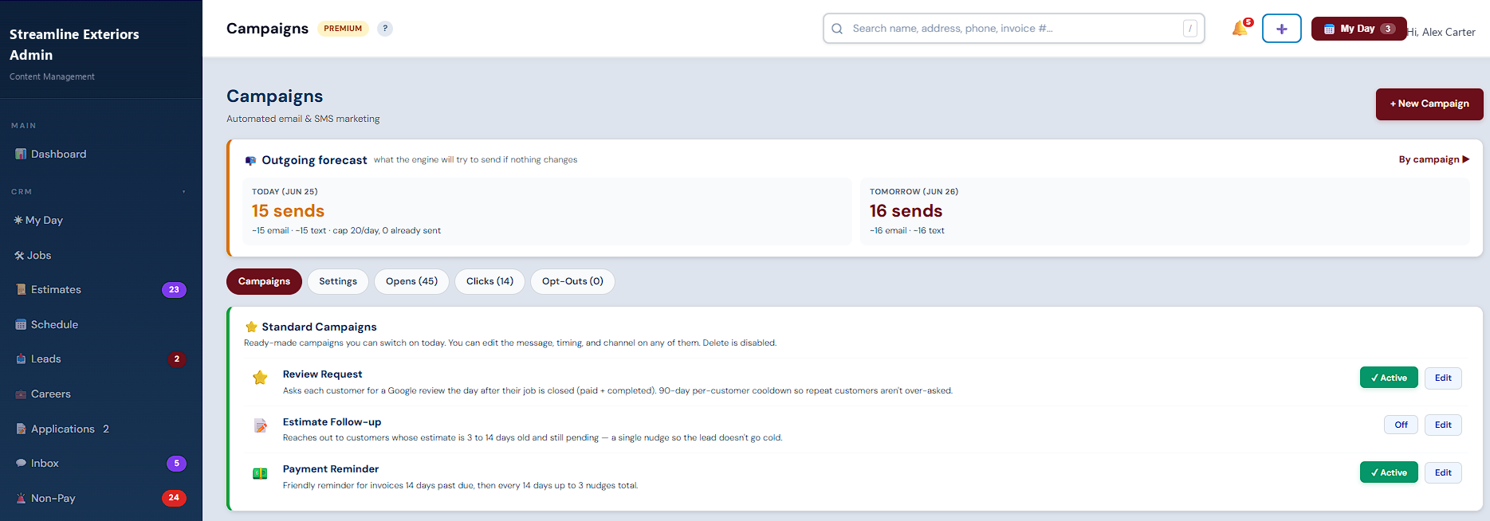
Task: Switch to the Campaigns tab
Action: click(264, 281)
